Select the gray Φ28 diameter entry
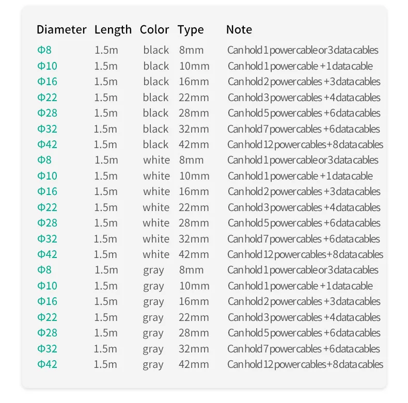Image resolution: width=408 pixels, height=403 pixels. tap(47, 333)
